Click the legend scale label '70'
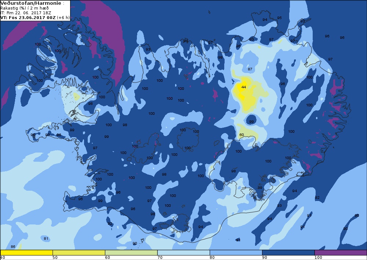Screen dimensions: 367x260 [160, 258]
